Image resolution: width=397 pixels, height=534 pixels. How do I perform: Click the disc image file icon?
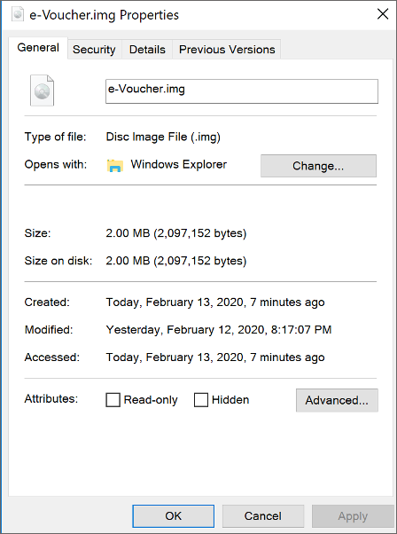[42, 90]
